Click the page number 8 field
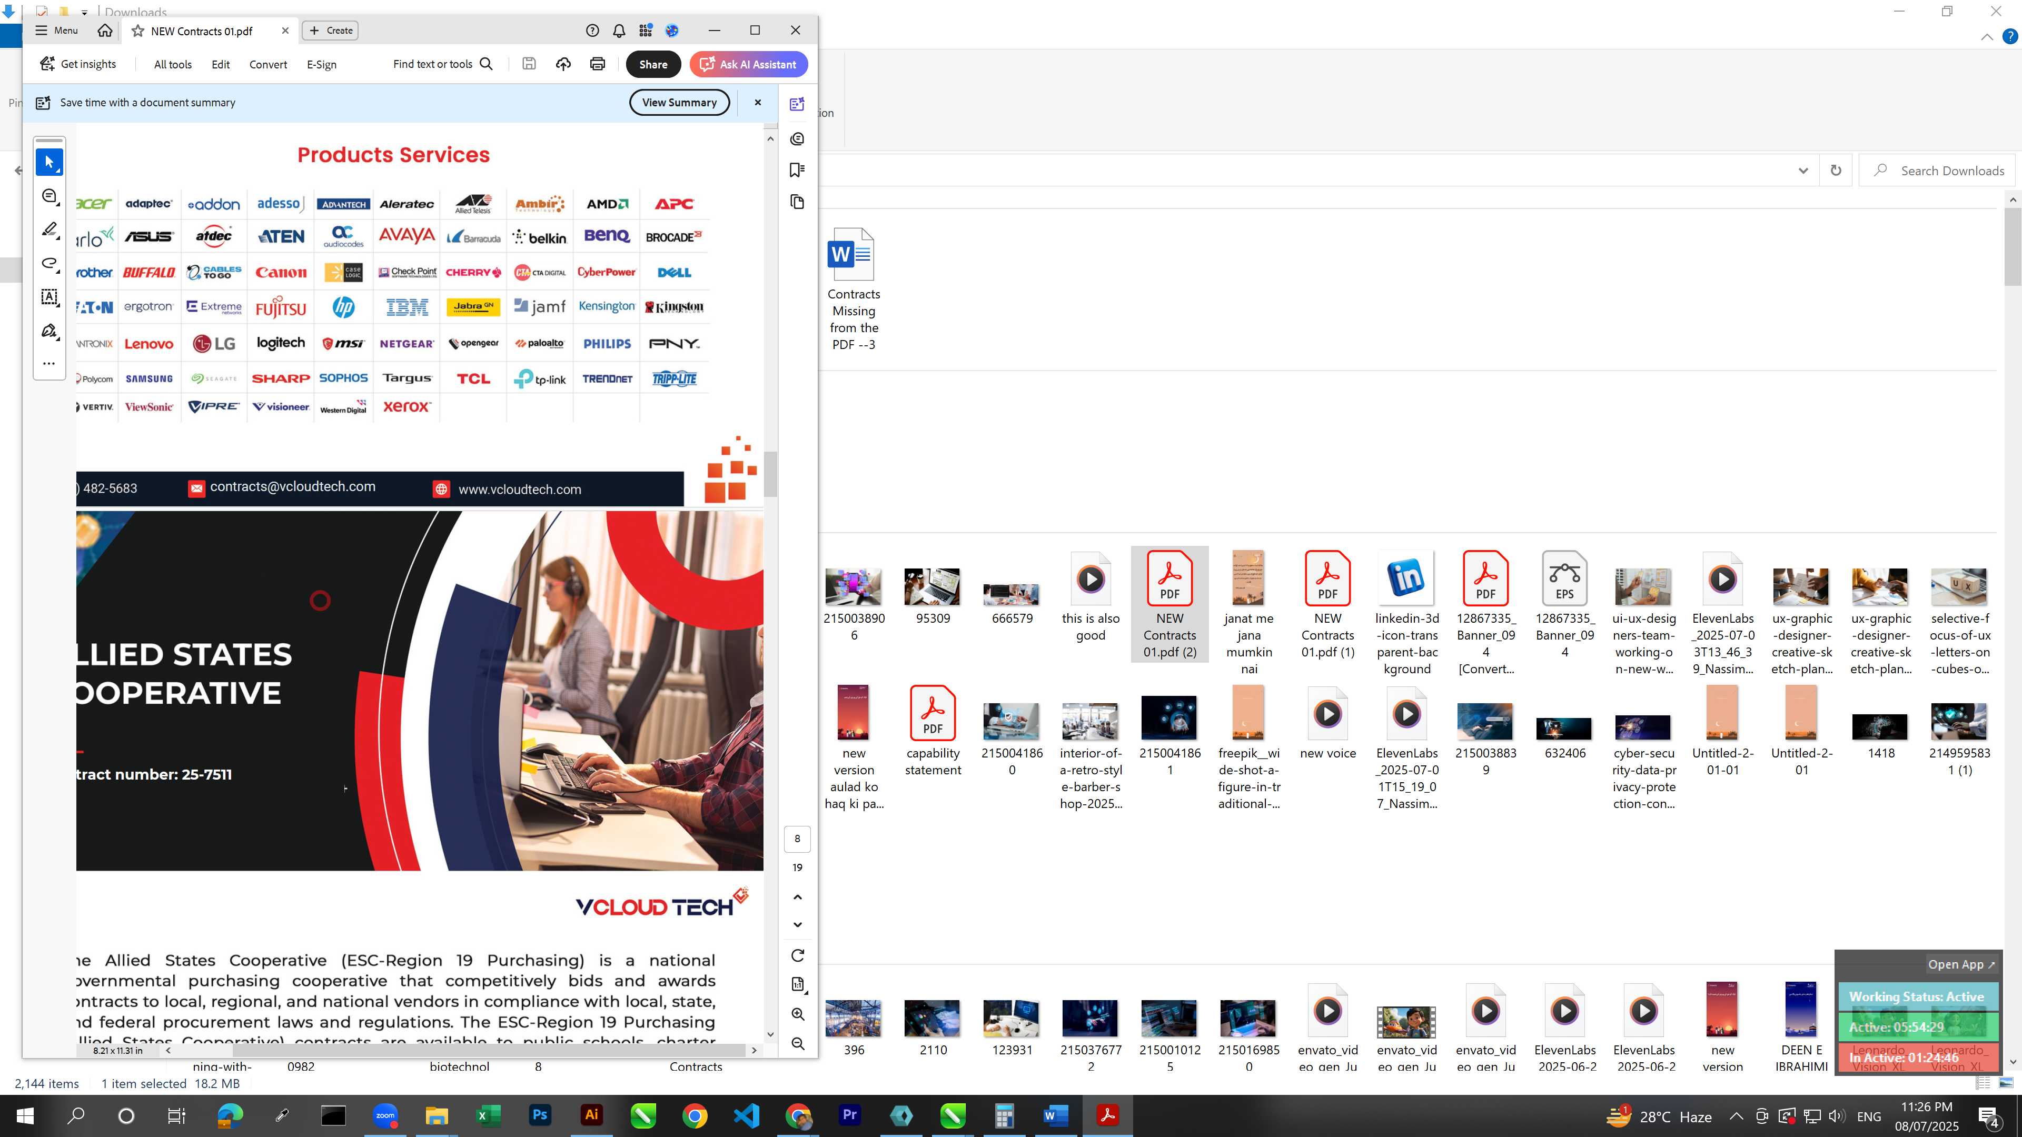Screen dimensions: 2022x1137 798,839
